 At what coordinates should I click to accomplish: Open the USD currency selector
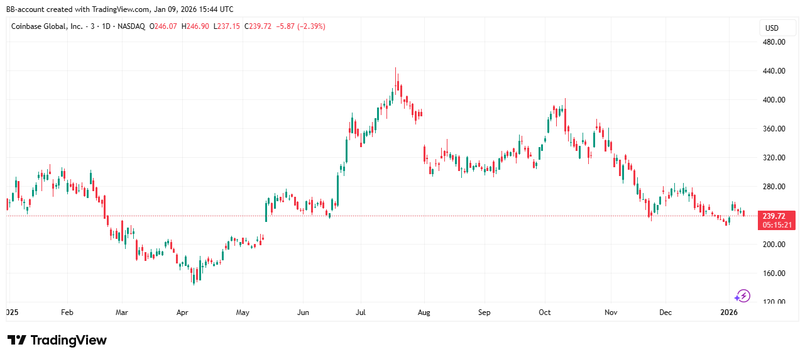[772, 28]
